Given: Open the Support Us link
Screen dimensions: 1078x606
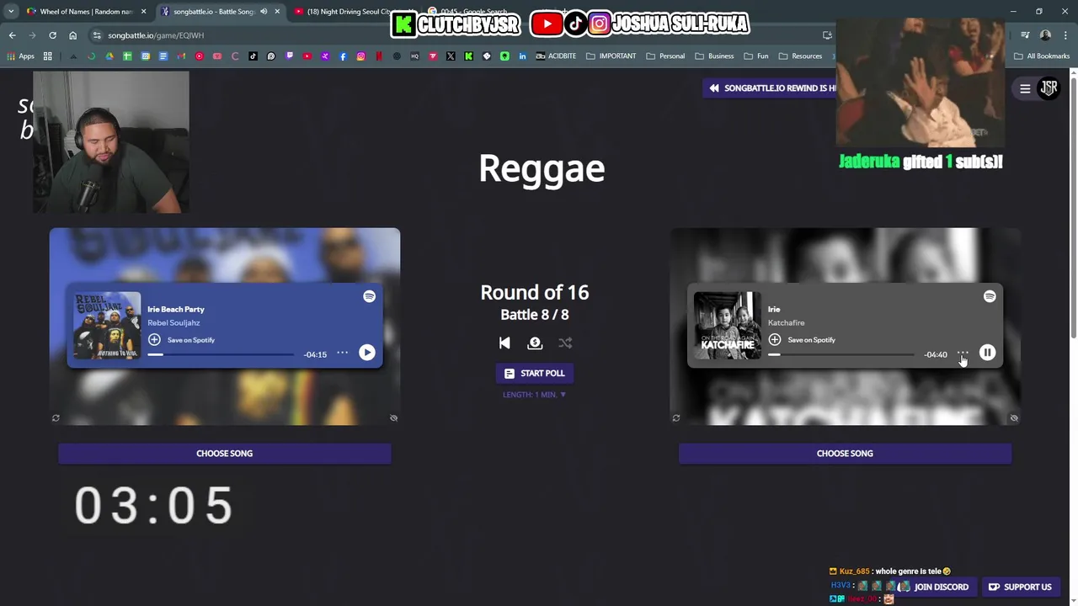Looking at the screenshot, I should click(1020, 587).
